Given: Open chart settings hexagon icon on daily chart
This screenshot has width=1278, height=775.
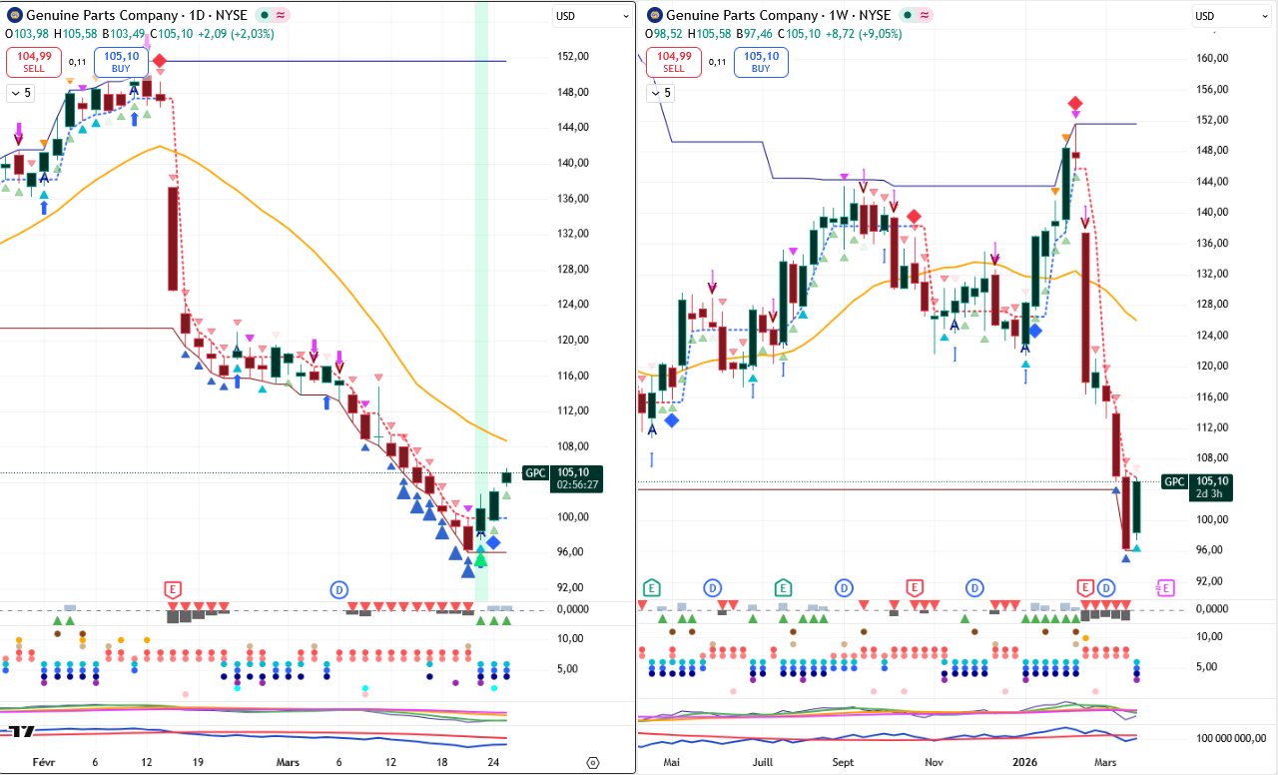Looking at the screenshot, I should click(593, 763).
